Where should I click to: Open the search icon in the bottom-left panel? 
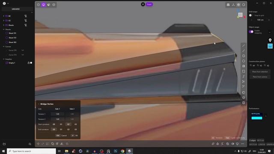click(30, 144)
